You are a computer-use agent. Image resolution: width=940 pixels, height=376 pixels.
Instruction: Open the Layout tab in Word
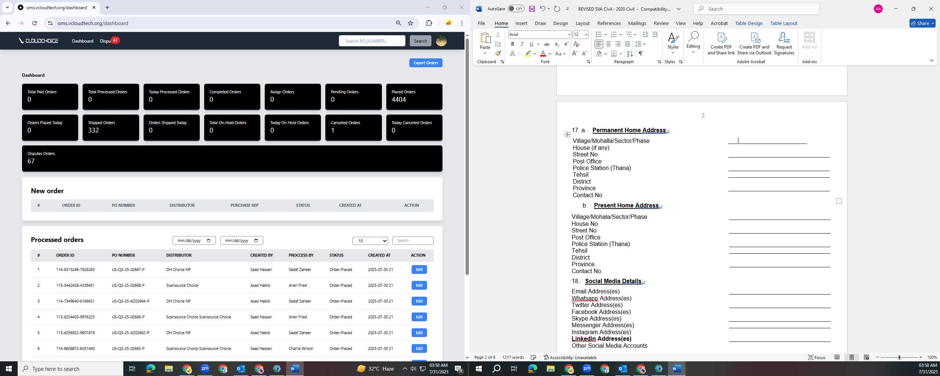click(582, 23)
